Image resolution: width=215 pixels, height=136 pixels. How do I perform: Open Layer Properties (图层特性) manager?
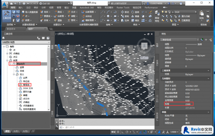[157, 16]
